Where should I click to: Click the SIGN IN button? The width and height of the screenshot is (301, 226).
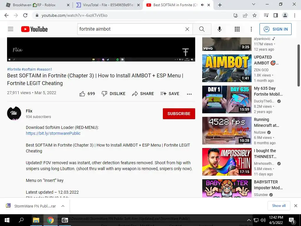[275, 29]
